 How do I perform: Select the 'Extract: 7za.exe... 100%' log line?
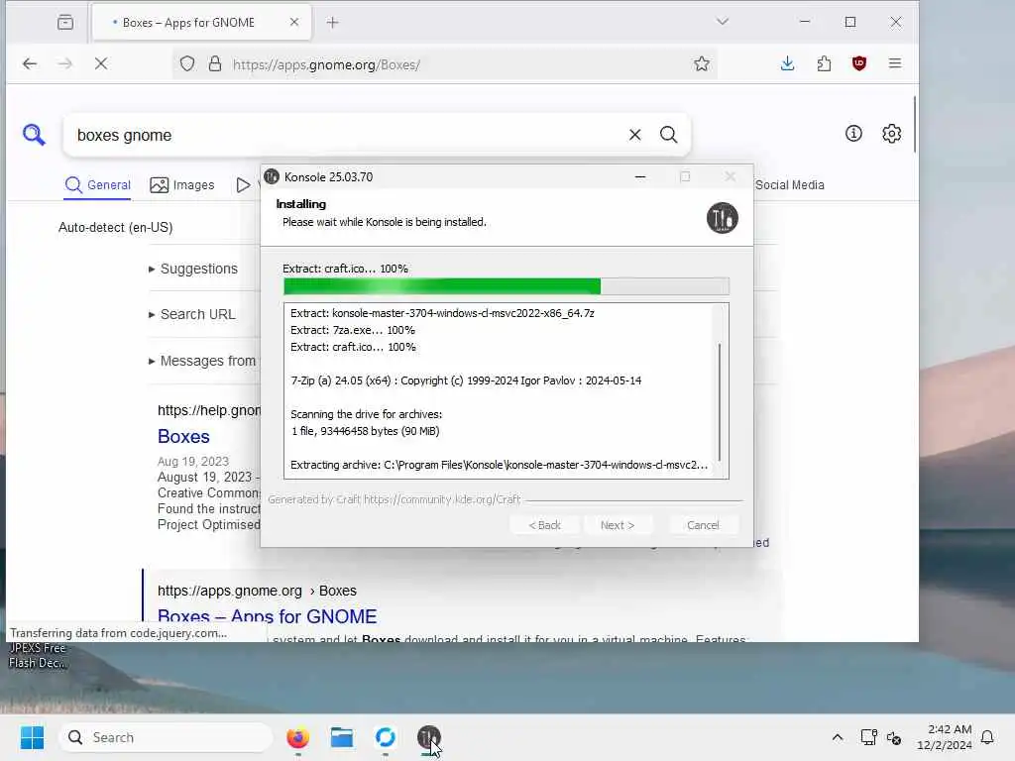[353, 330]
